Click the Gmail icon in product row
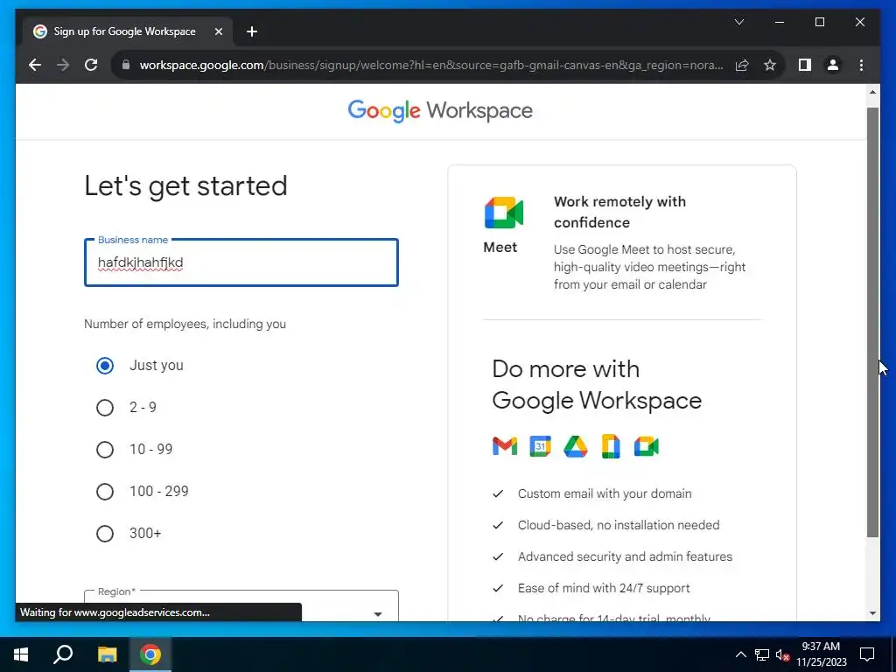896x672 pixels. [x=505, y=446]
